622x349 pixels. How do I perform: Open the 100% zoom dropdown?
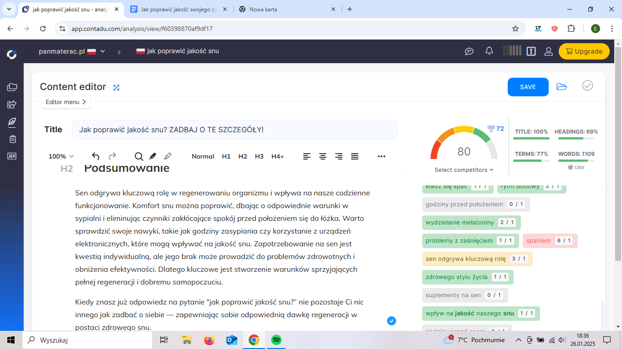pos(61,156)
